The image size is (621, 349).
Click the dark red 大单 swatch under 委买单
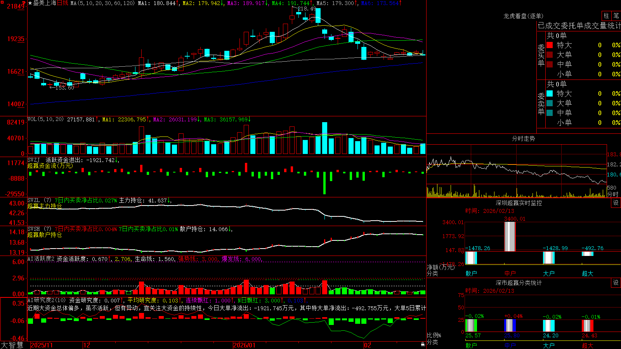(x=550, y=55)
